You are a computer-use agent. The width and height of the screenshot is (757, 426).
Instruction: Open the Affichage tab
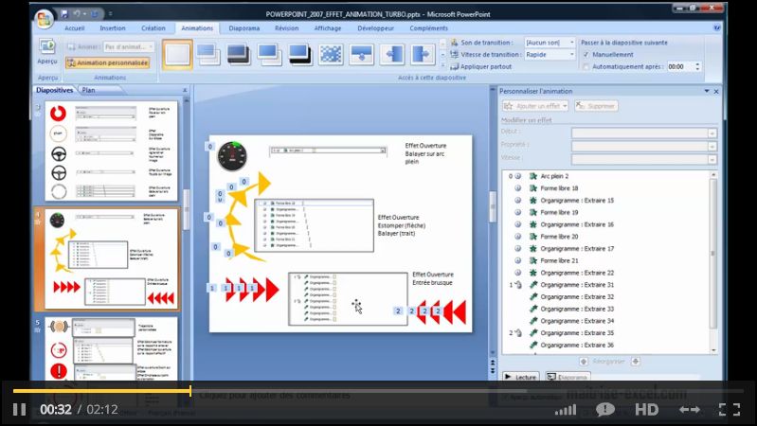point(327,28)
